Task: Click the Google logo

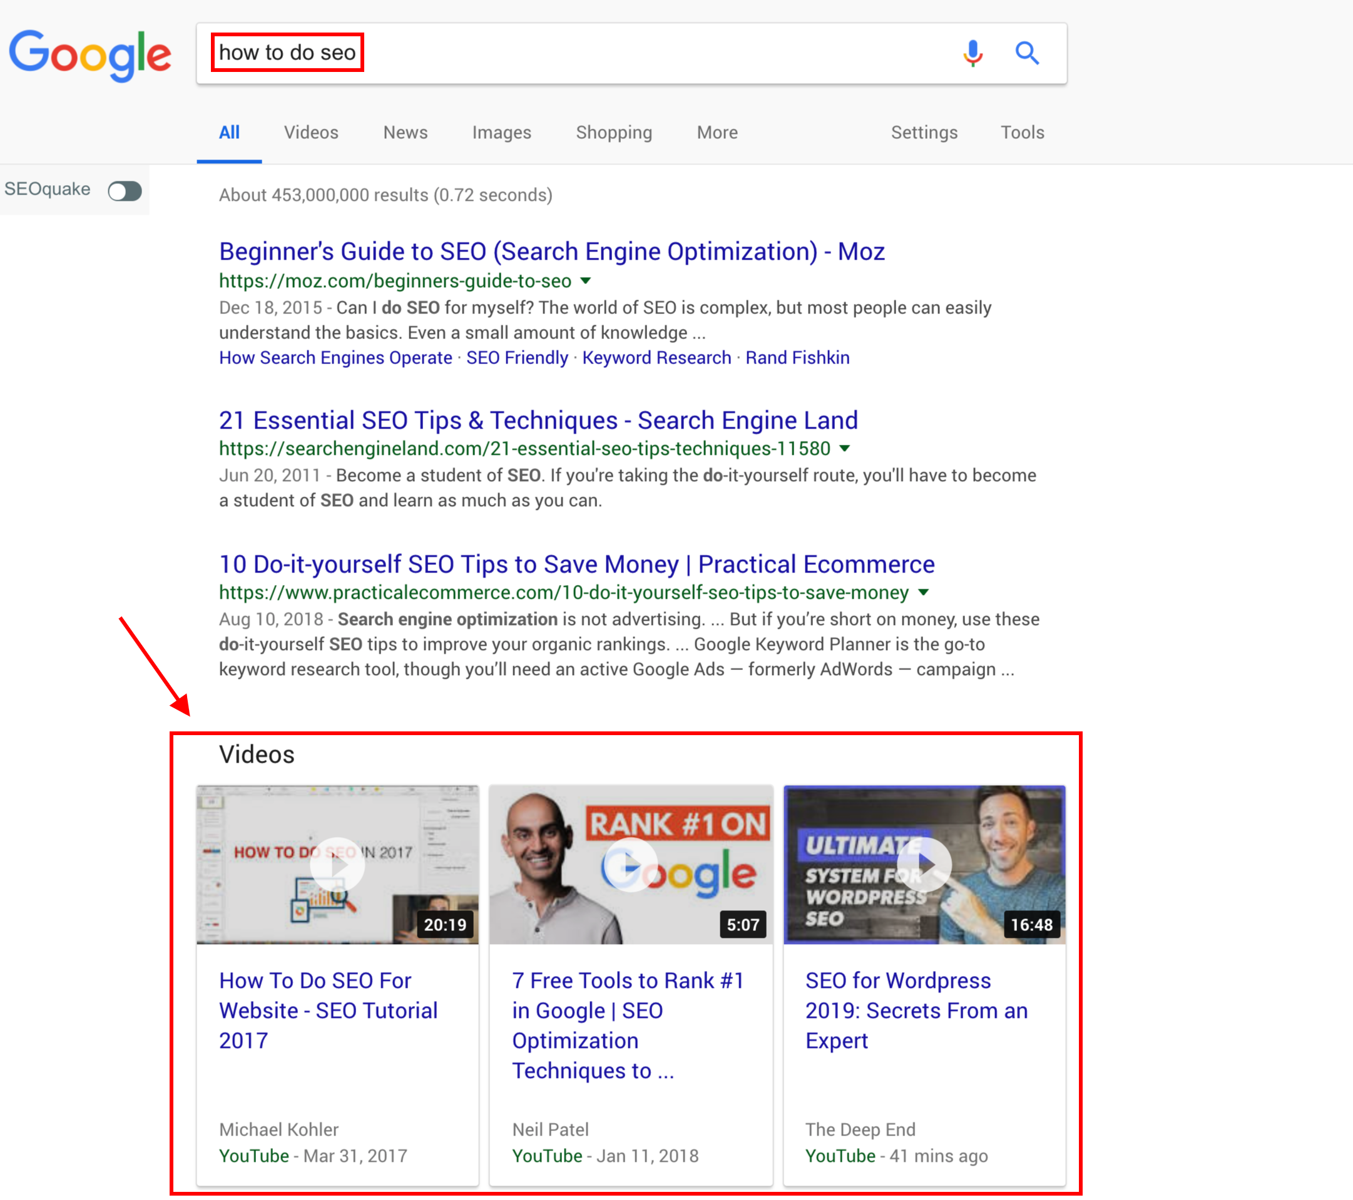Action: tap(90, 56)
